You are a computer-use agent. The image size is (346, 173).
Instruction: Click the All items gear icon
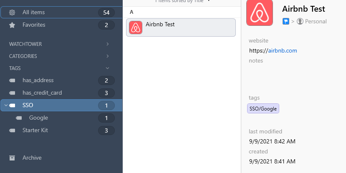[12, 13]
